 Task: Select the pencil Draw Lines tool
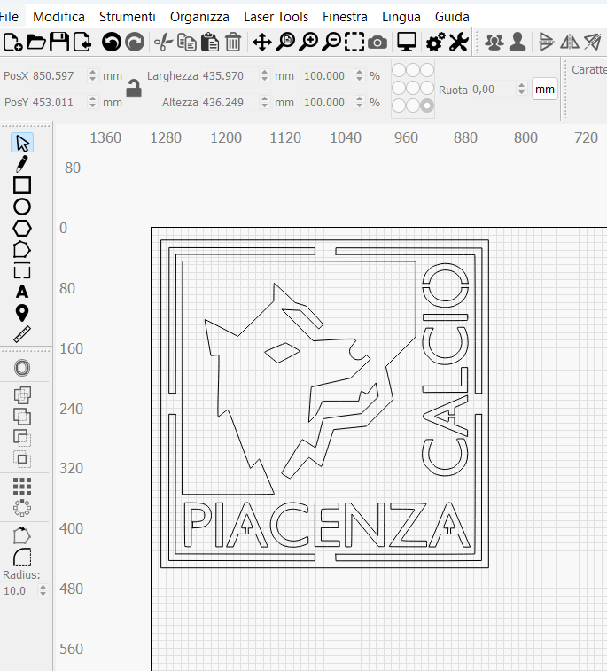click(x=22, y=164)
